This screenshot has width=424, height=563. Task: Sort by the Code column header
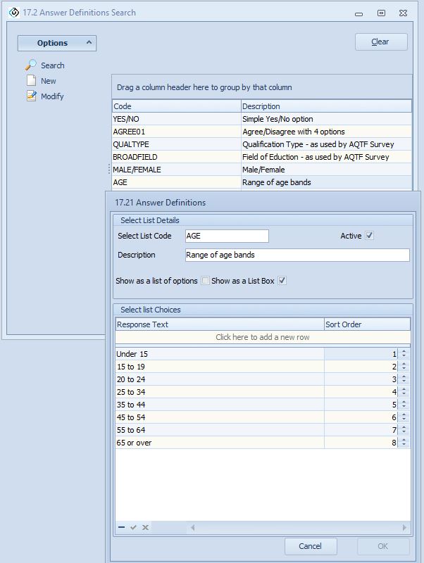(176, 106)
